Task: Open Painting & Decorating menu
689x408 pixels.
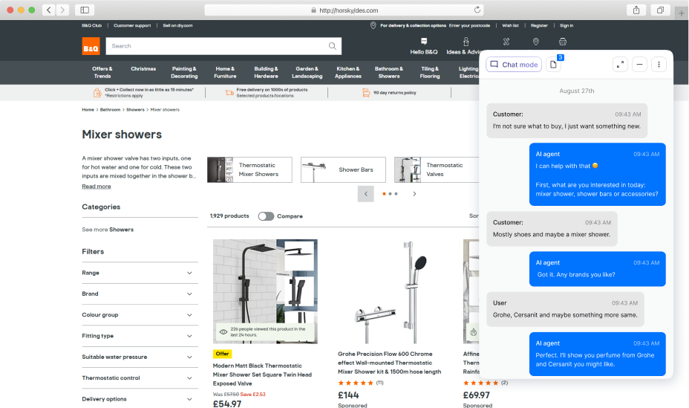Action: (184, 73)
